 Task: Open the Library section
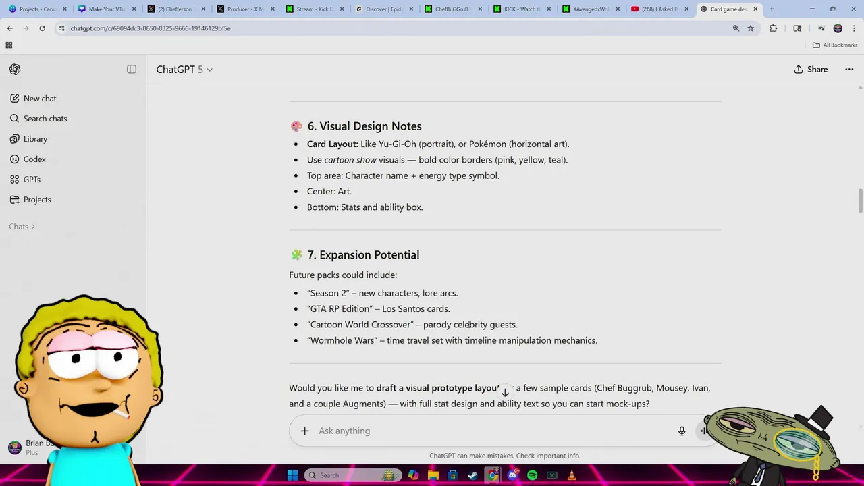tap(29, 139)
